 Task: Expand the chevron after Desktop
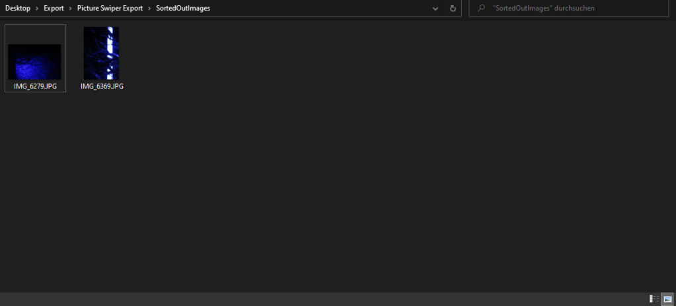37,8
